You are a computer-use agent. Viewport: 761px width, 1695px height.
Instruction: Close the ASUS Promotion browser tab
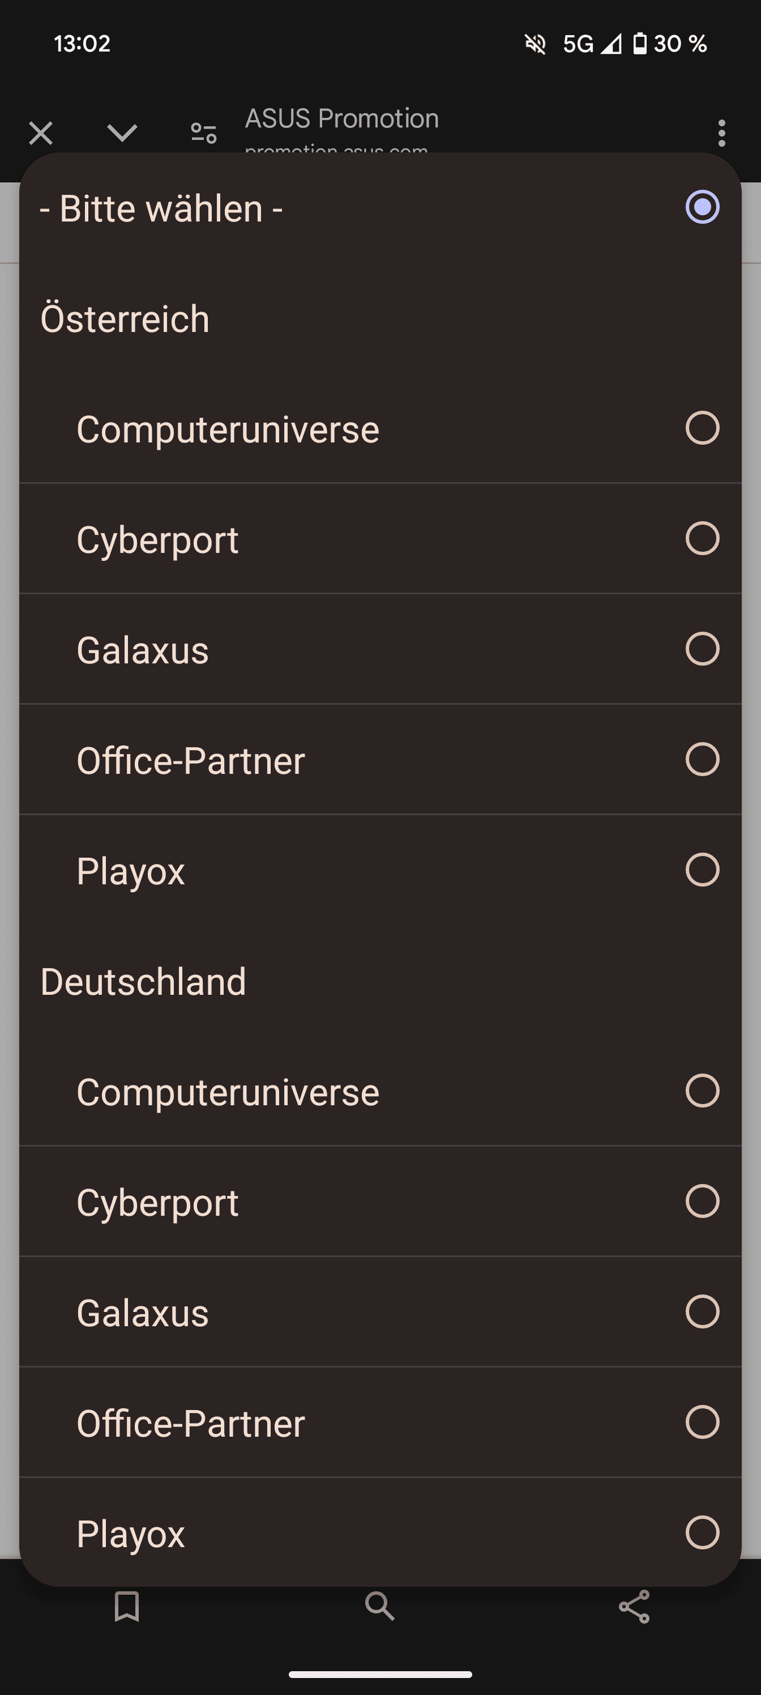coord(41,134)
